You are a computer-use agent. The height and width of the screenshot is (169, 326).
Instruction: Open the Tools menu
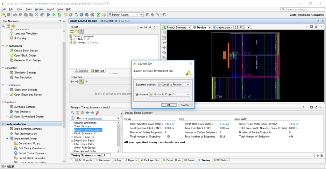pyautogui.click(x=28, y=9)
